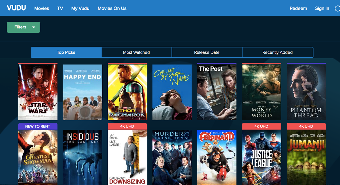Image resolution: width=340 pixels, height=185 pixels.
Task: Open the Justice League poster
Action: tap(262, 157)
